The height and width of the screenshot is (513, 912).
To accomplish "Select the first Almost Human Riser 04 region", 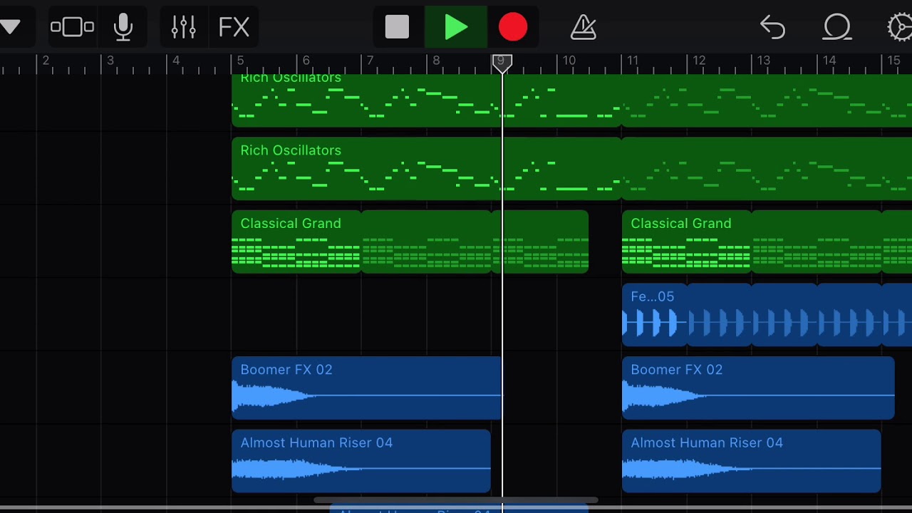I will pyautogui.click(x=361, y=461).
